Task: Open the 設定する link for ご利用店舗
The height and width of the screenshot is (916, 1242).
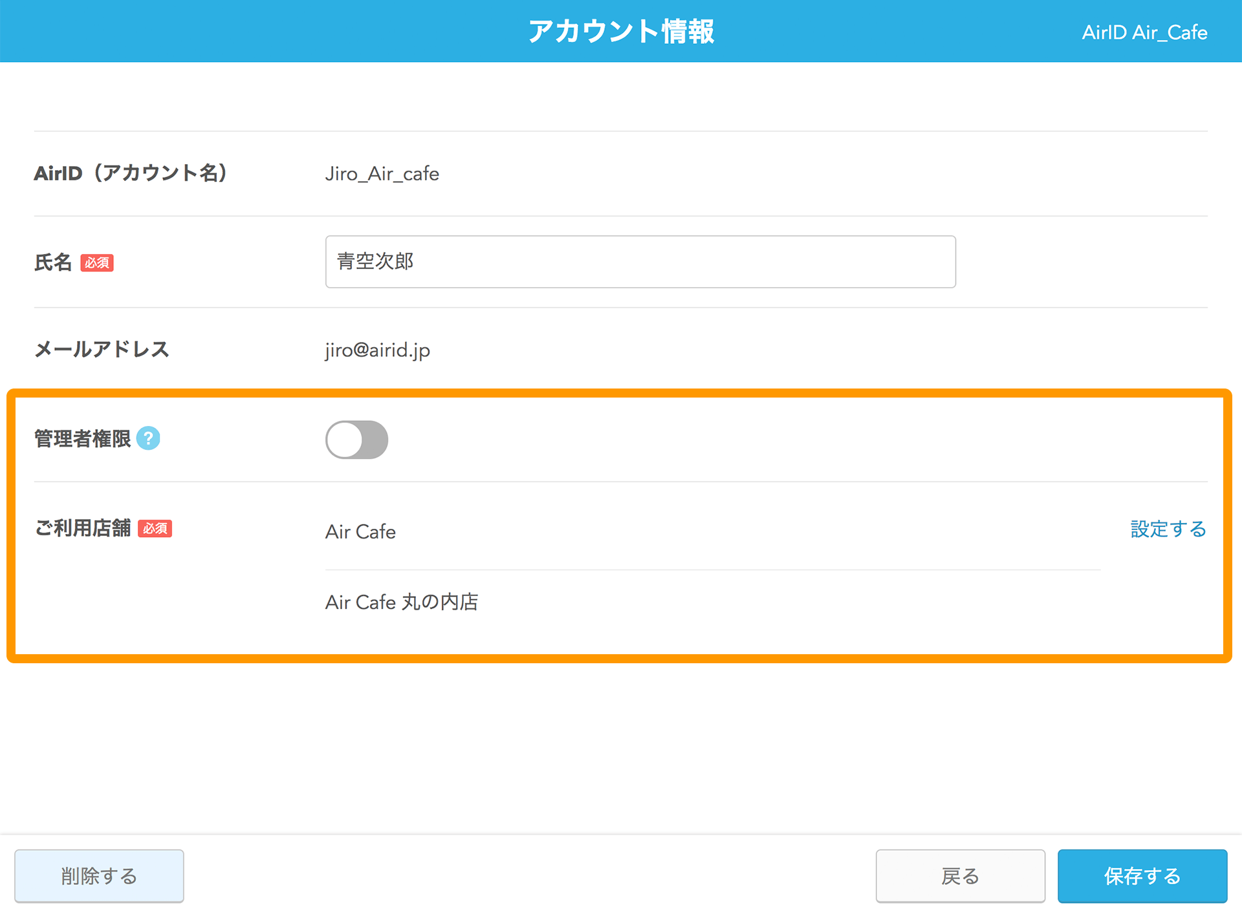Action: click(1168, 529)
